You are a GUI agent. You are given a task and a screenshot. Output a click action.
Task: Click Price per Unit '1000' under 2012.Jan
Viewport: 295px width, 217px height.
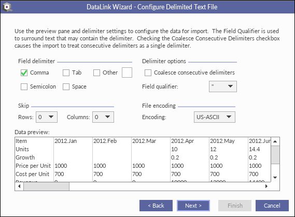(61, 166)
